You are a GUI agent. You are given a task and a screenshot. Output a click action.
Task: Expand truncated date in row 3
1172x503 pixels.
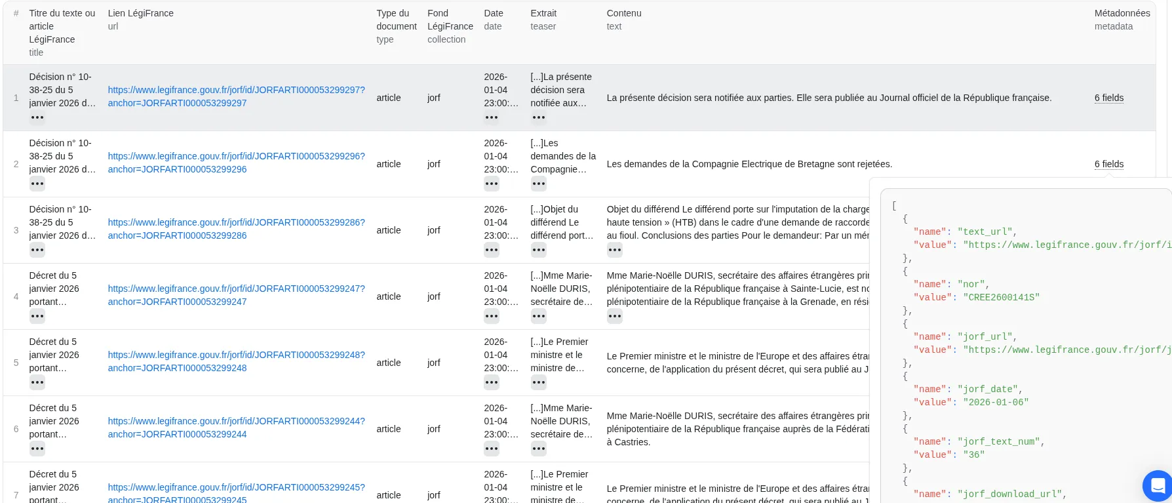492,251
